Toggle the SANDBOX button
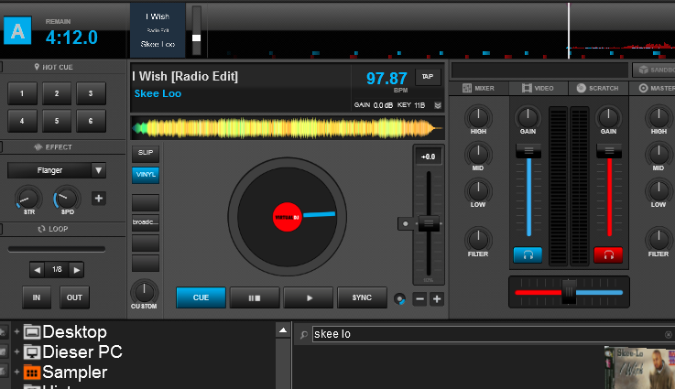Screen dimensions: 675x389 coord(653,70)
